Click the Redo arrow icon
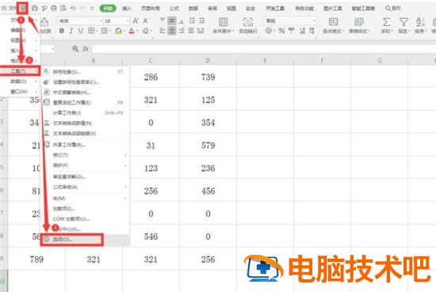 click(82, 9)
